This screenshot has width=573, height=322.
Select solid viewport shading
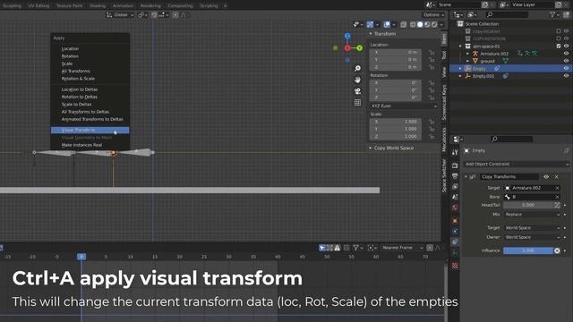[x=420, y=24]
